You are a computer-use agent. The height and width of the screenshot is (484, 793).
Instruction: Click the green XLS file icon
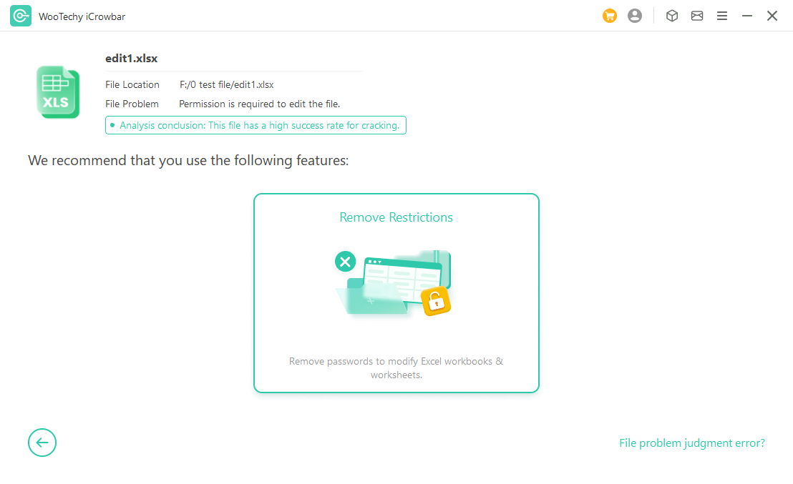(x=57, y=92)
